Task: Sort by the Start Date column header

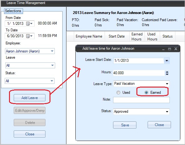Action: (x=117, y=36)
